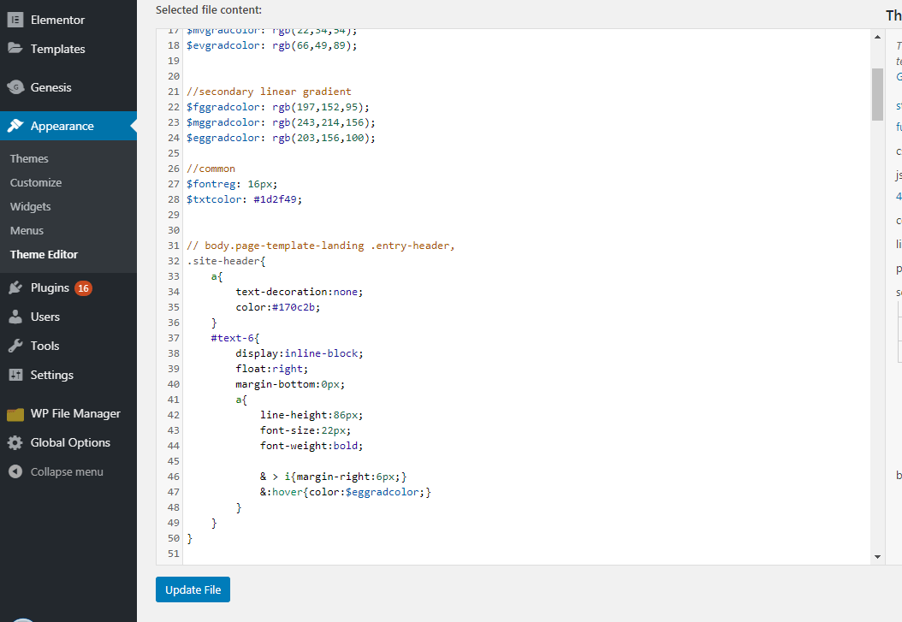Click the Plugins plug icon

[x=15, y=287]
